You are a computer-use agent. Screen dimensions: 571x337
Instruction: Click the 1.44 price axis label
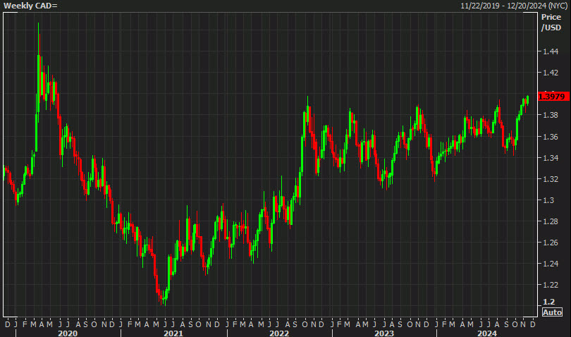click(x=551, y=51)
